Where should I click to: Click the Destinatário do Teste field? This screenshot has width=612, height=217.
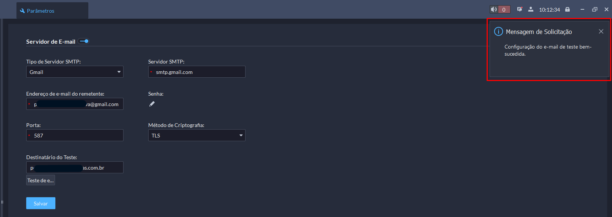pyautogui.click(x=75, y=167)
